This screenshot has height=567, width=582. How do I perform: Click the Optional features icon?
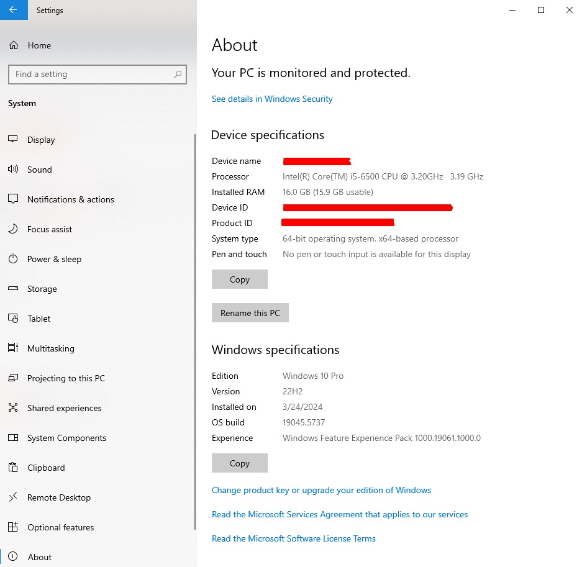13,527
